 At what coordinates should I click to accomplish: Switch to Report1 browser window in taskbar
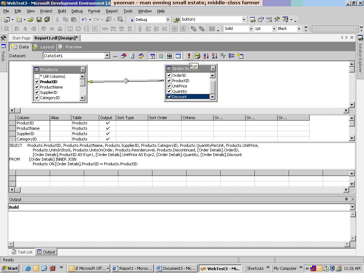[x=132, y=268]
